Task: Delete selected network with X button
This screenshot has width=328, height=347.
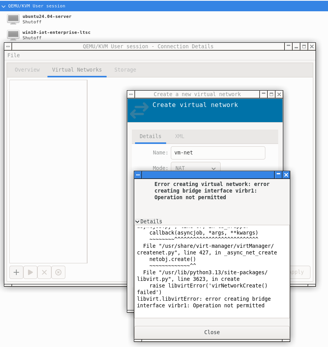Action: [44, 272]
